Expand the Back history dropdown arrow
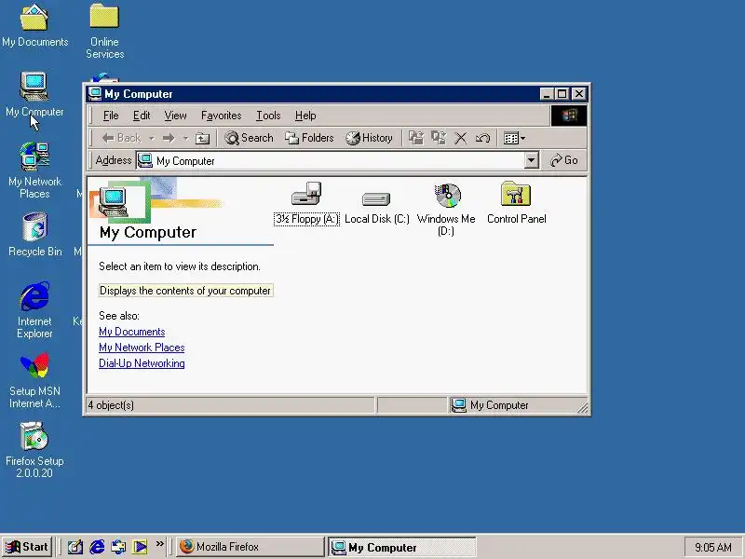 [151, 138]
